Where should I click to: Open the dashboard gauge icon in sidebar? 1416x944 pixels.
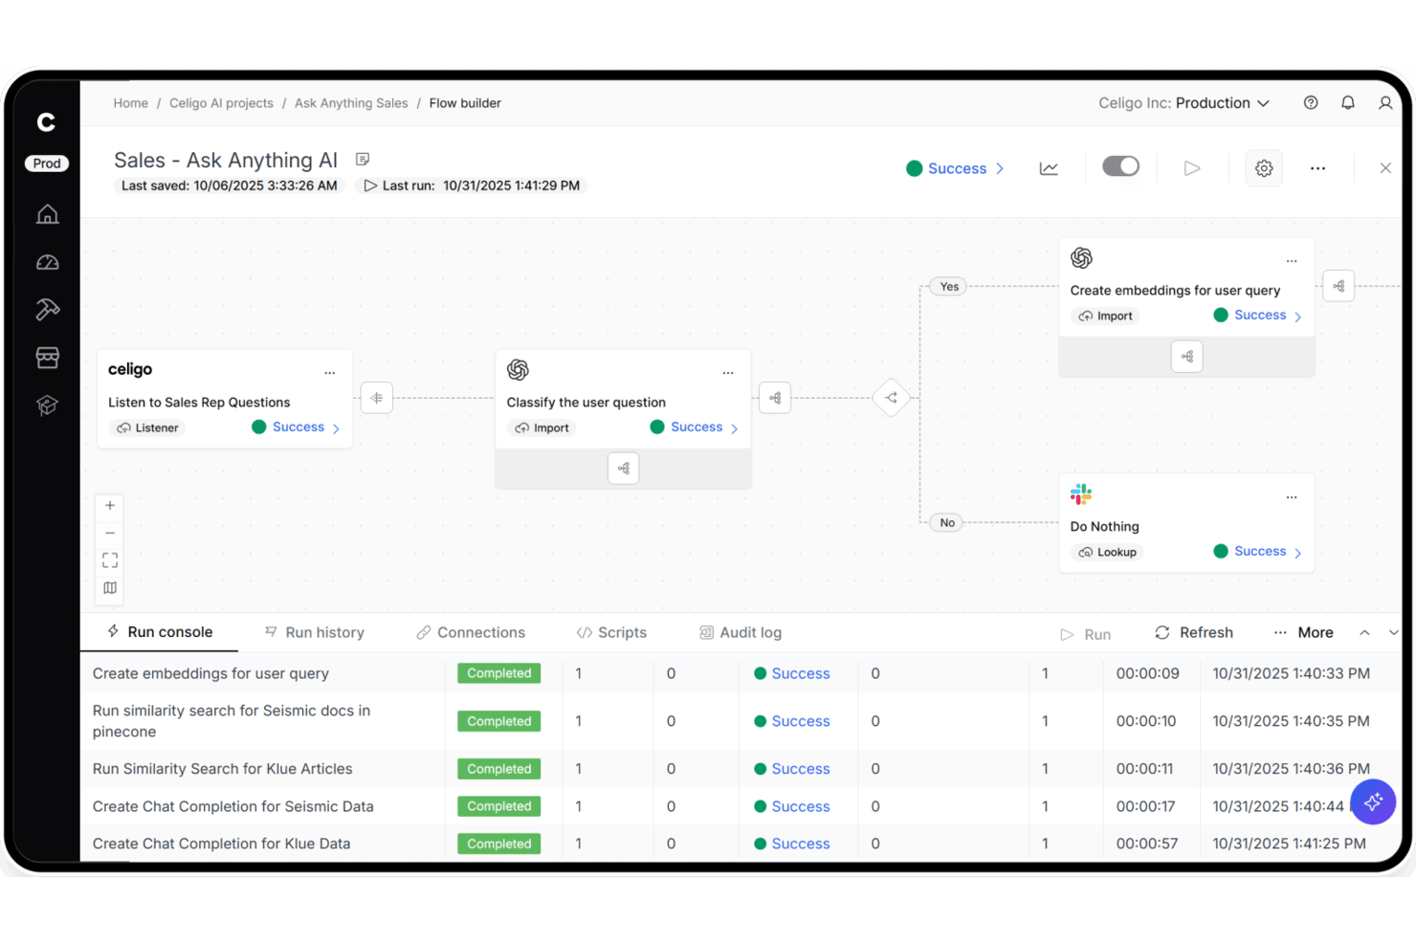pyautogui.click(x=47, y=262)
